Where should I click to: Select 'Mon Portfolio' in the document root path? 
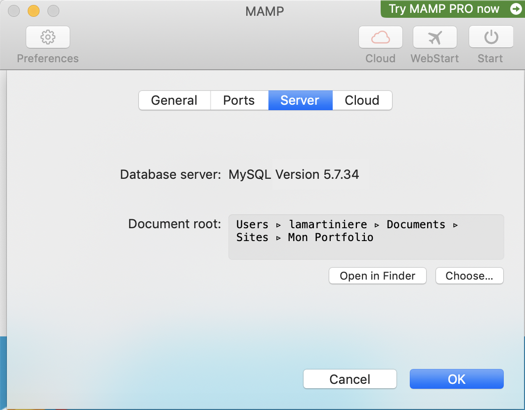(x=331, y=238)
